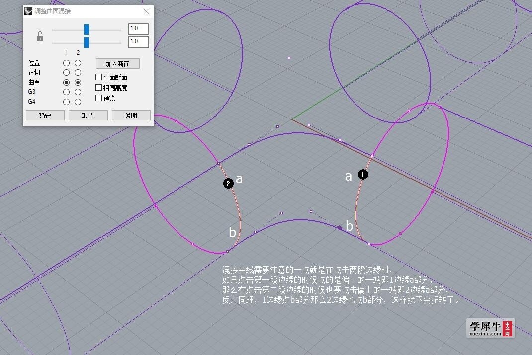Focus the lower 1.0 value field
532x355 pixels.
(138, 42)
